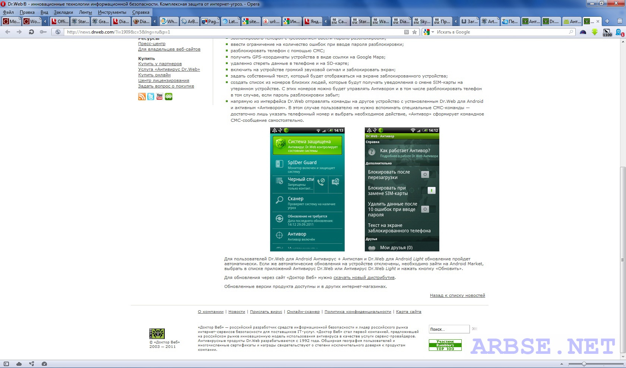Open the YouTube icon in sidebar

pyautogui.click(x=159, y=97)
